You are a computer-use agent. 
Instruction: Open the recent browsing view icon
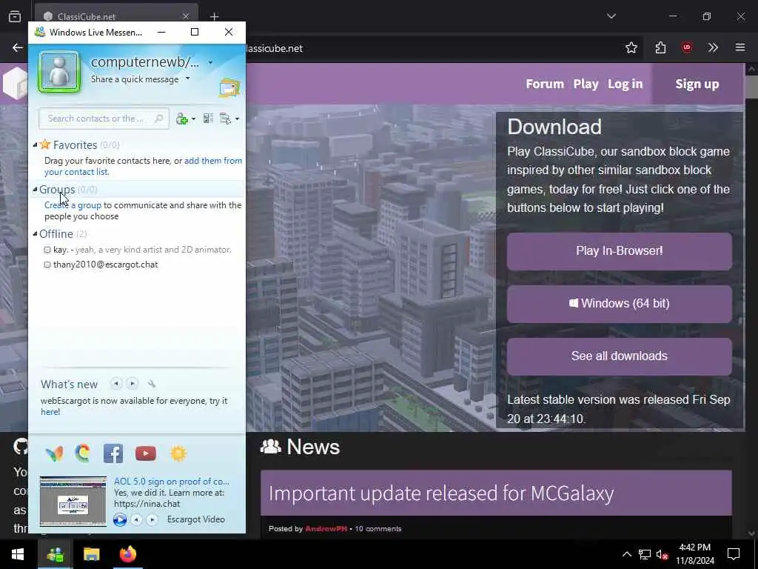point(15,16)
